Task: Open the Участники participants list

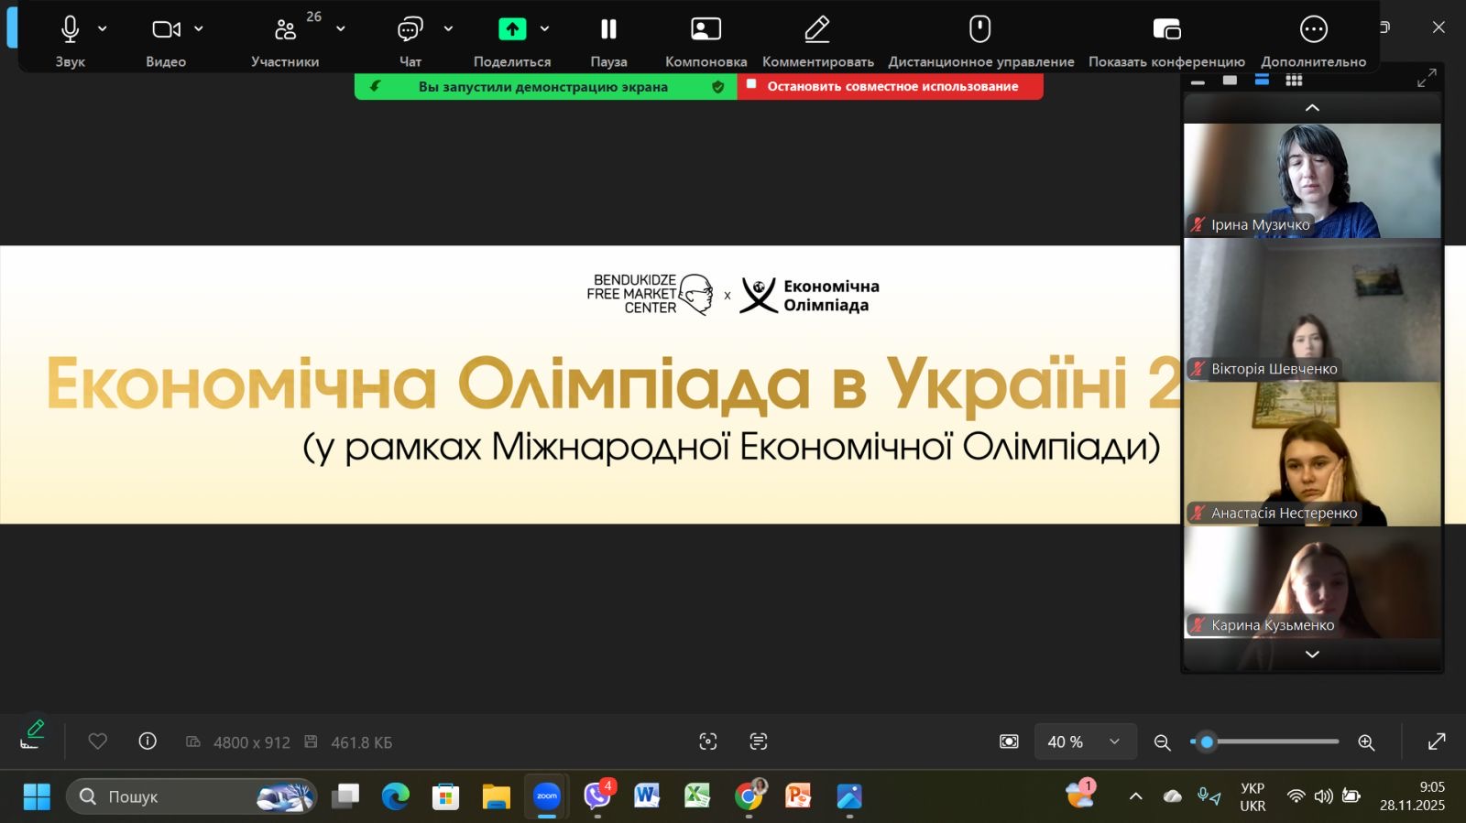Action: click(285, 30)
